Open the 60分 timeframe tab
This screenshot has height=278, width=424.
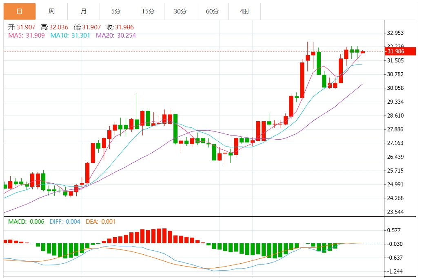coord(212,11)
